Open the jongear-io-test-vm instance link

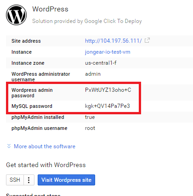pos(108,52)
